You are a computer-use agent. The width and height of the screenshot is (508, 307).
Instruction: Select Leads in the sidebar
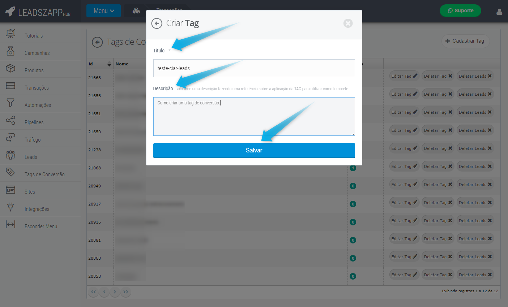pyautogui.click(x=31, y=157)
